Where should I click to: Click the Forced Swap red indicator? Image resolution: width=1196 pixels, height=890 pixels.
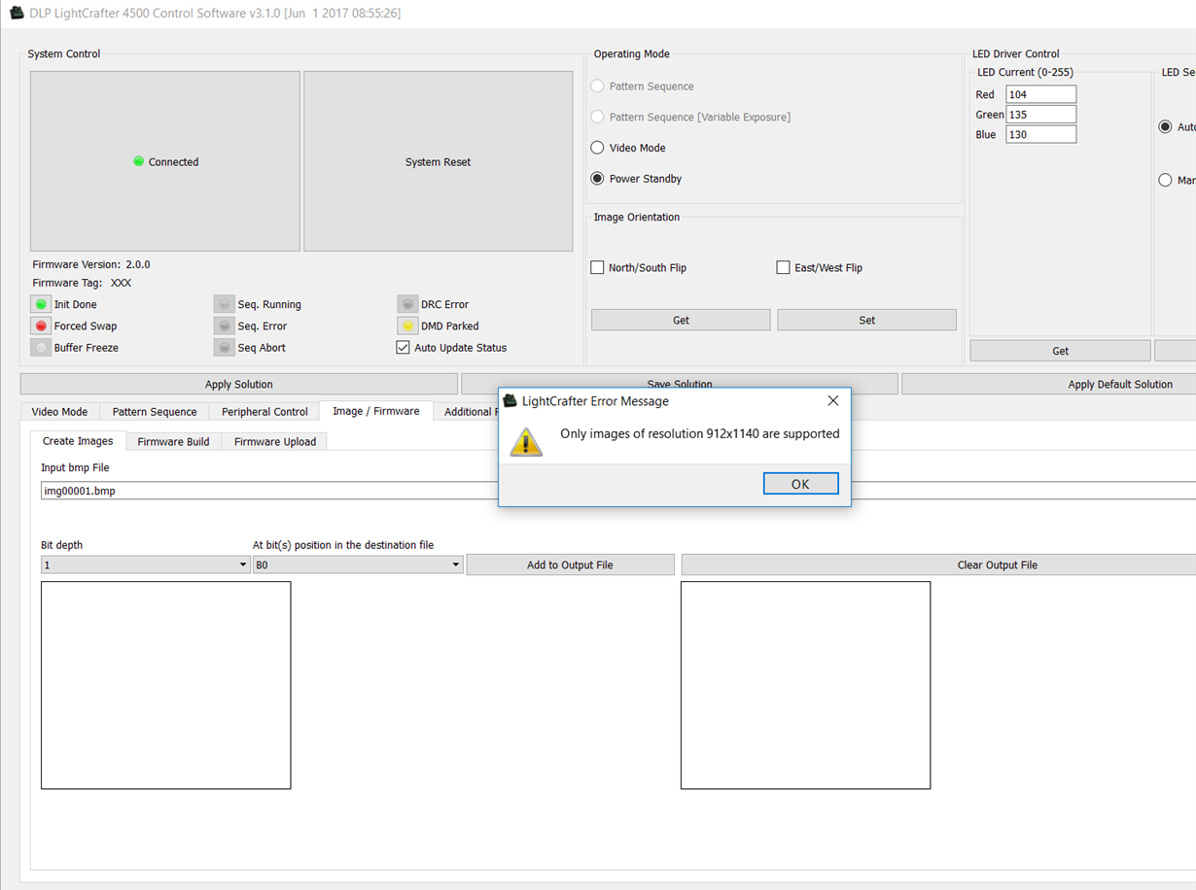[x=41, y=325]
